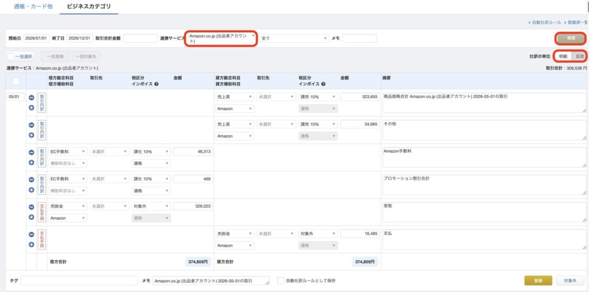Open 対象外 tax dropdown on the 16,485 row
This screenshot has width=589, height=292.
pyautogui.click(x=318, y=234)
